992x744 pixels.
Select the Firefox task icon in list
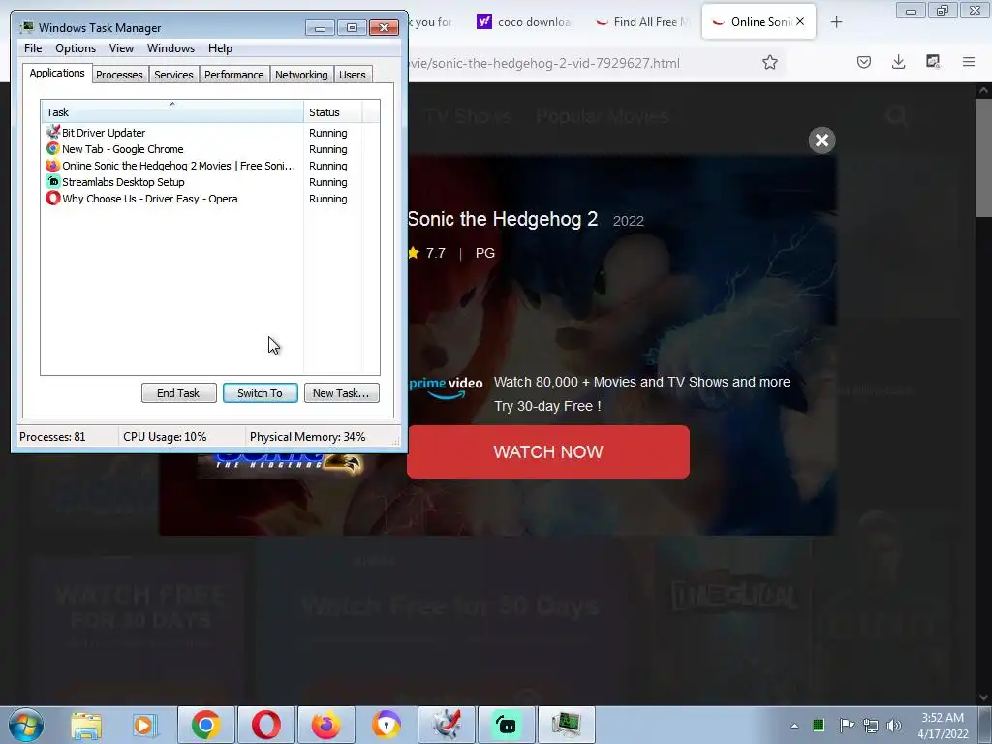[x=53, y=165]
